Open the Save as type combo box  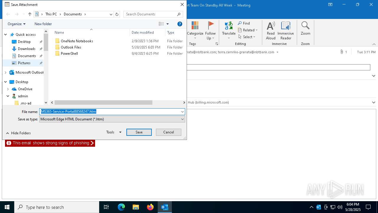112,119
